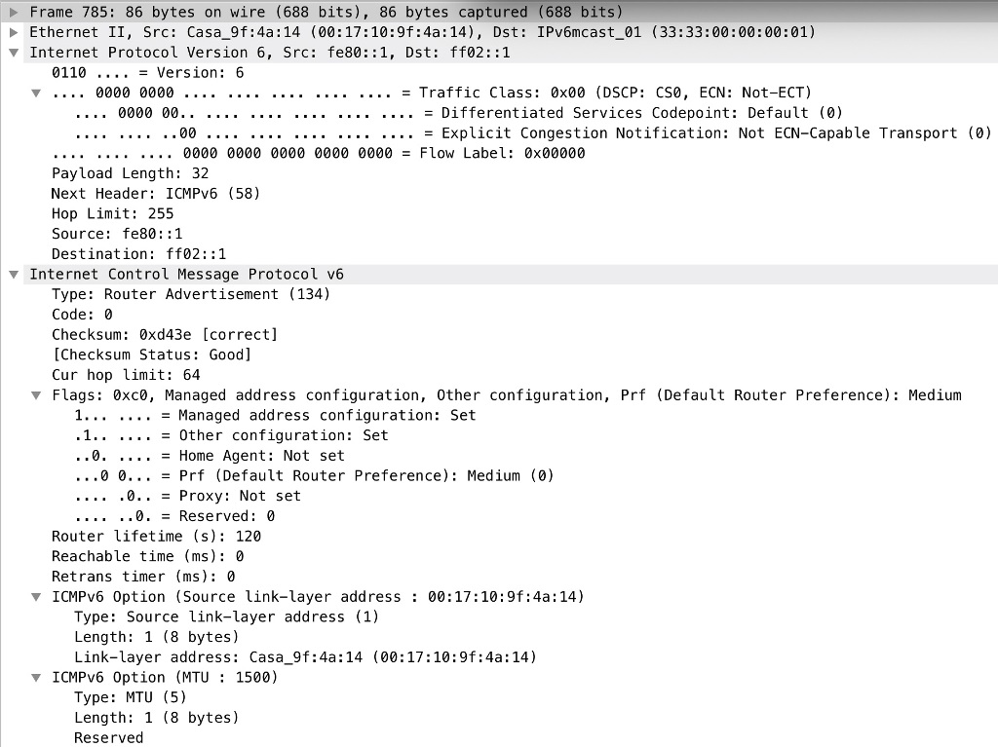
Task: Select the Managed address configuration flag row
Action: [275, 415]
